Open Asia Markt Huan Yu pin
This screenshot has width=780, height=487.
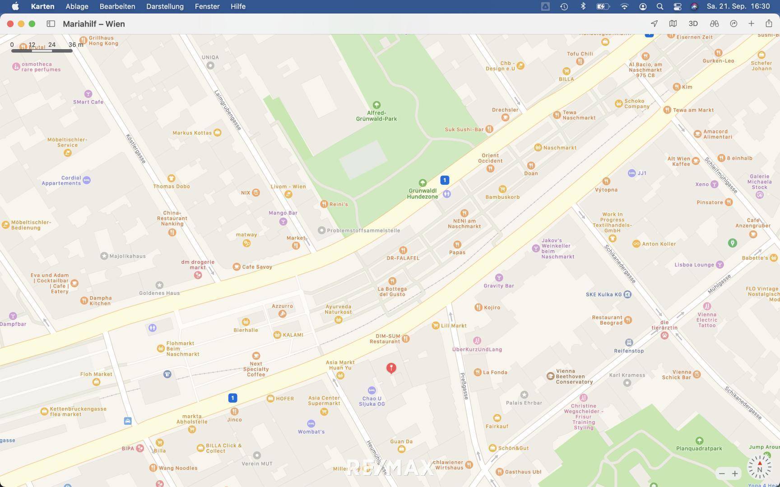click(340, 375)
